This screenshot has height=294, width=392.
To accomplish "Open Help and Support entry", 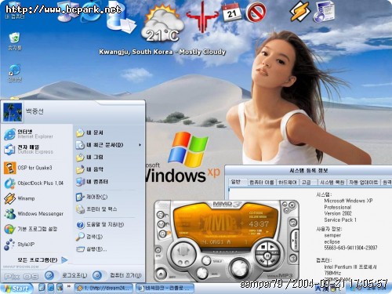I will coord(110,224).
